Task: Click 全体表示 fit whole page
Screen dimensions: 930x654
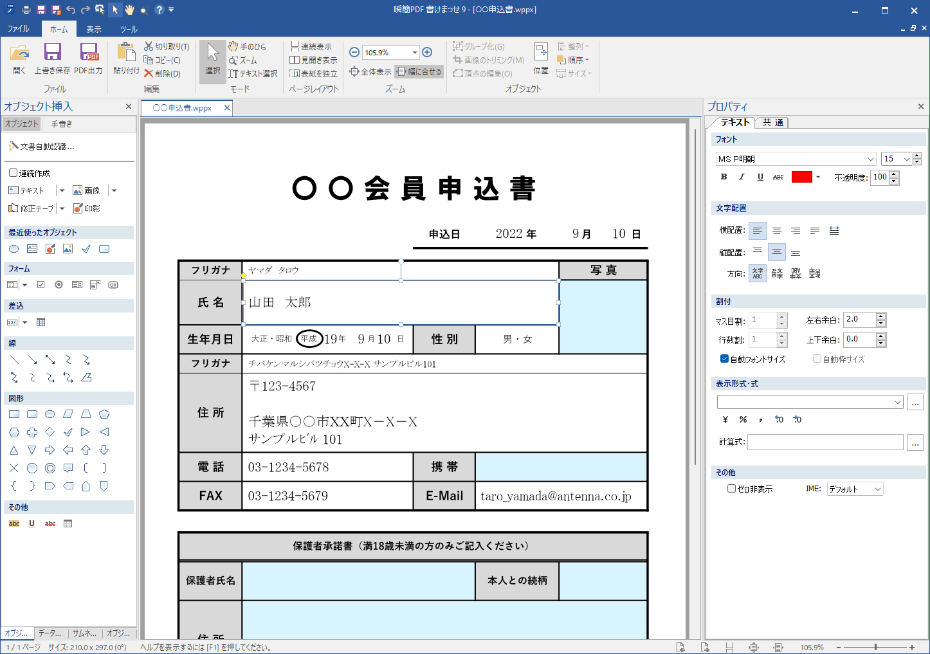Action: (370, 71)
